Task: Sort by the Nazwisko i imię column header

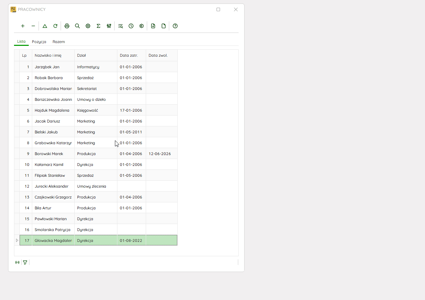Action: point(53,55)
